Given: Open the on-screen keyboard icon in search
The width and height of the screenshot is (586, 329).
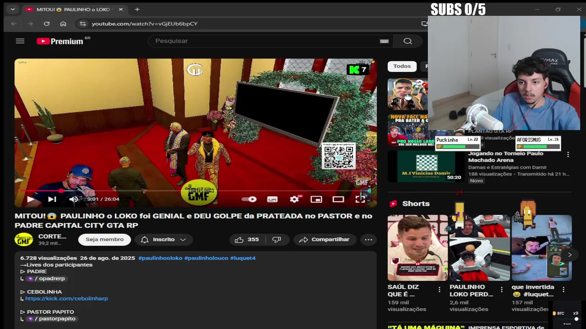Looking at the screenshot, I should (384, 41).
